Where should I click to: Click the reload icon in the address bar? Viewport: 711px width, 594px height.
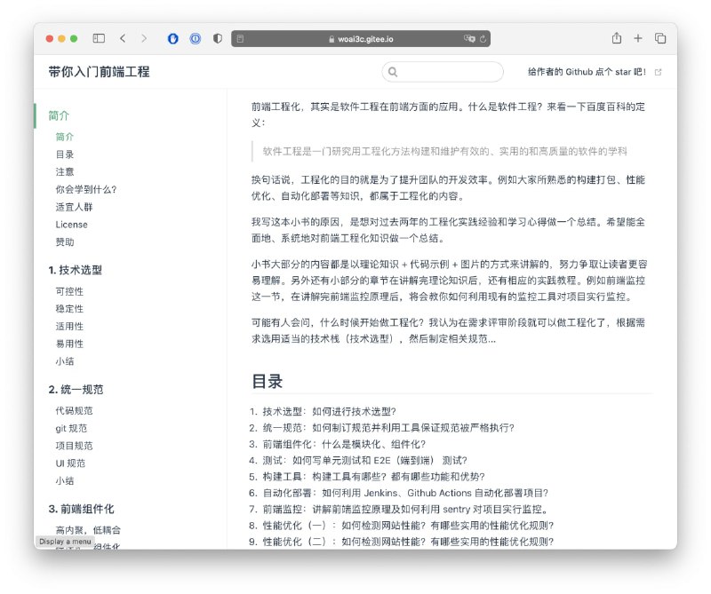(x=483, y=38)
